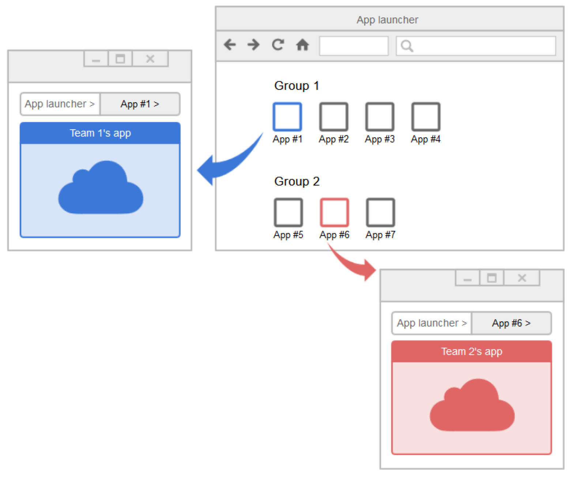The height and width of the screenshot is (477, 577).
Task: Launch App #2 from Group 1
Action: 333,117
